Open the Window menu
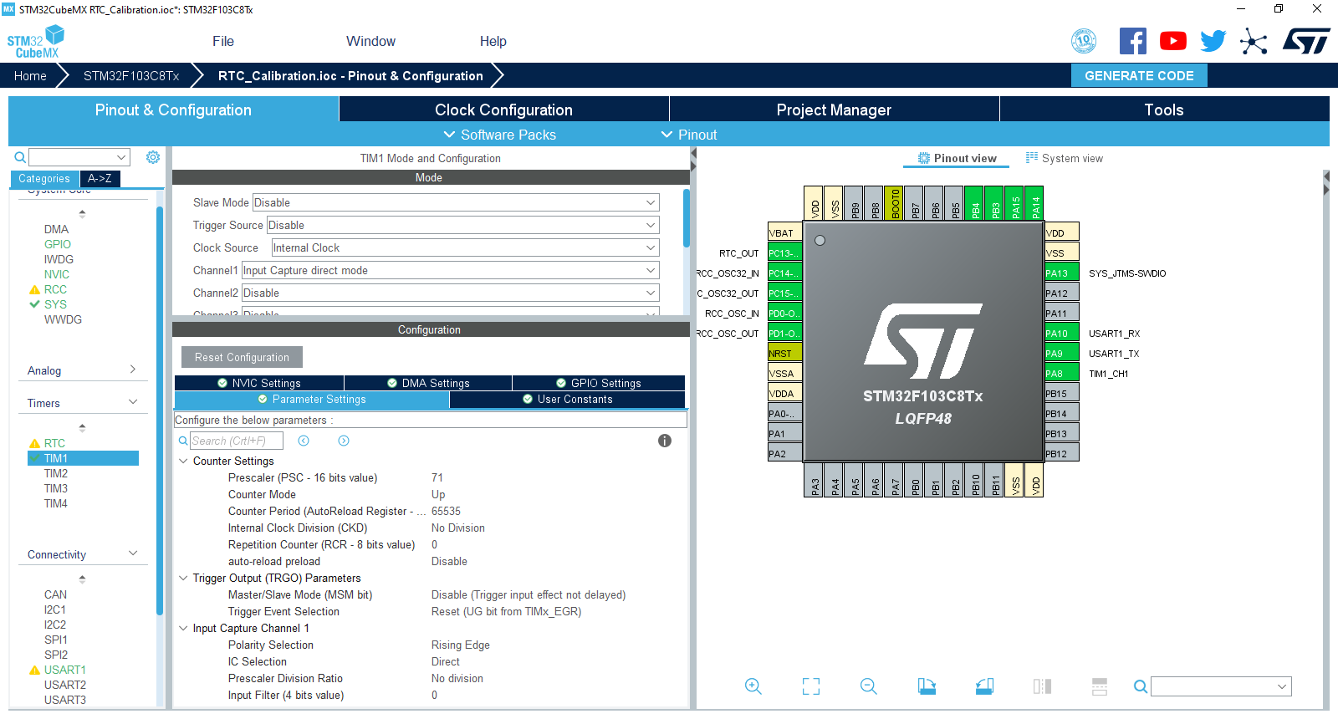The image size is (1338, 719). [370, 41]
